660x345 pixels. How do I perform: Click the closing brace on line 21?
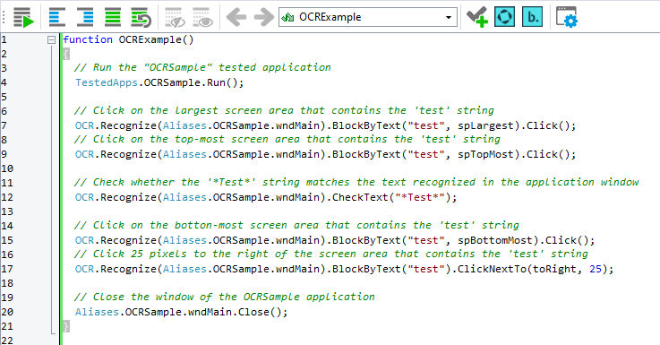click(65, 326)
